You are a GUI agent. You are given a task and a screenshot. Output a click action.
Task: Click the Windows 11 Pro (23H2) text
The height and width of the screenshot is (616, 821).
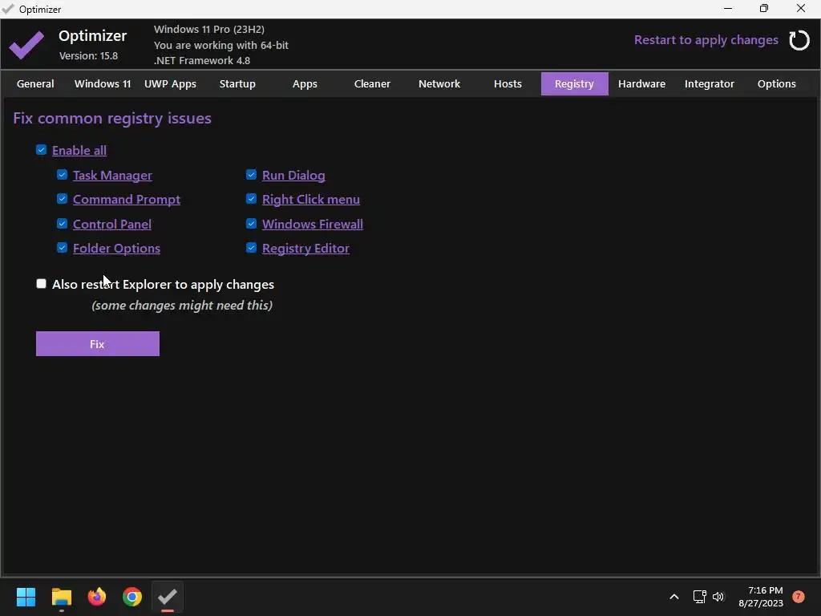[209, 30]
